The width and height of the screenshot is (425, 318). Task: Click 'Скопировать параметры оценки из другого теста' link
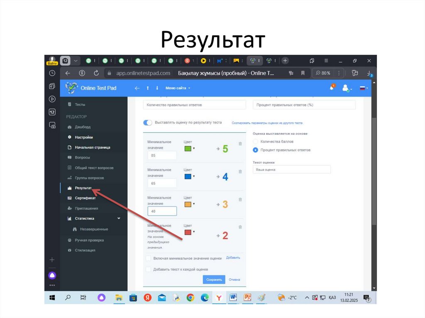[x=267, y=123]
